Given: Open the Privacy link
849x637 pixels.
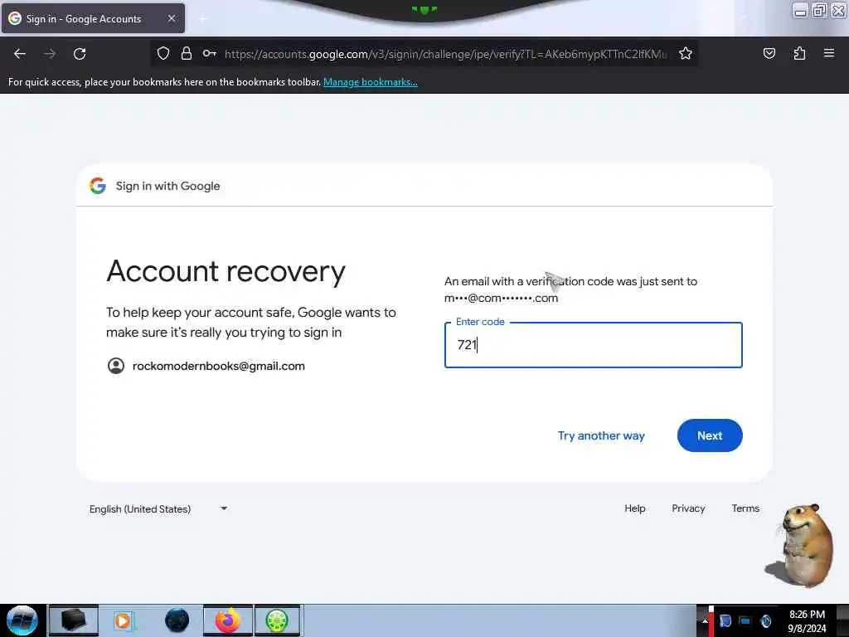Looking at the screenshot, I should [688, 508].
